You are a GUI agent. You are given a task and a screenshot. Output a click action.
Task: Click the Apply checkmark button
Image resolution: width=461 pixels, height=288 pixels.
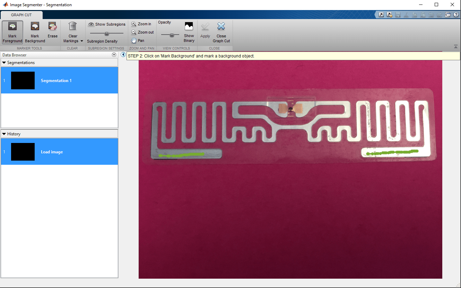coord(205,30)
